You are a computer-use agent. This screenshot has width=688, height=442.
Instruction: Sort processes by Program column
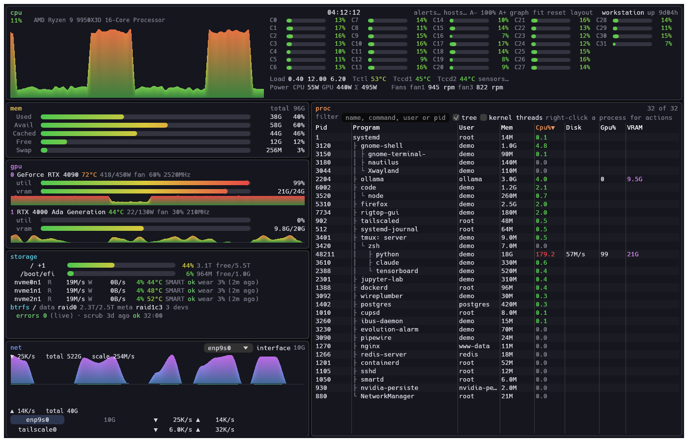click(x=366, y=128)
